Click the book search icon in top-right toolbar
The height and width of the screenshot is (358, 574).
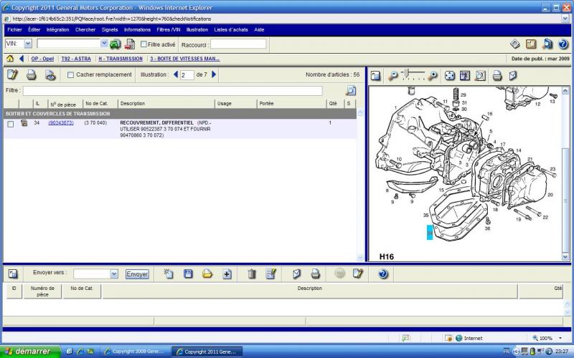(x=547, y=44)
